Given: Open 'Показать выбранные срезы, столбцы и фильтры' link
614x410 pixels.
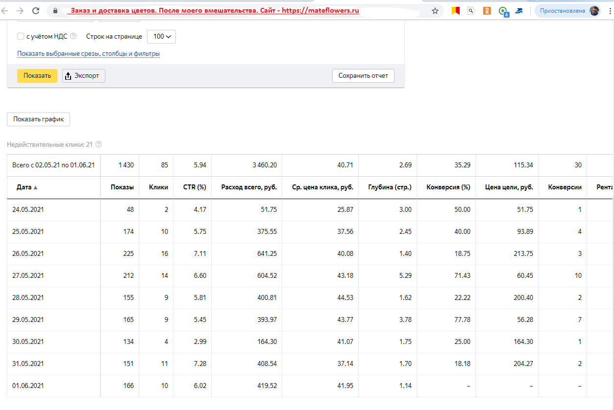Looking at the screenshot, I should click(x=88, y=54).
